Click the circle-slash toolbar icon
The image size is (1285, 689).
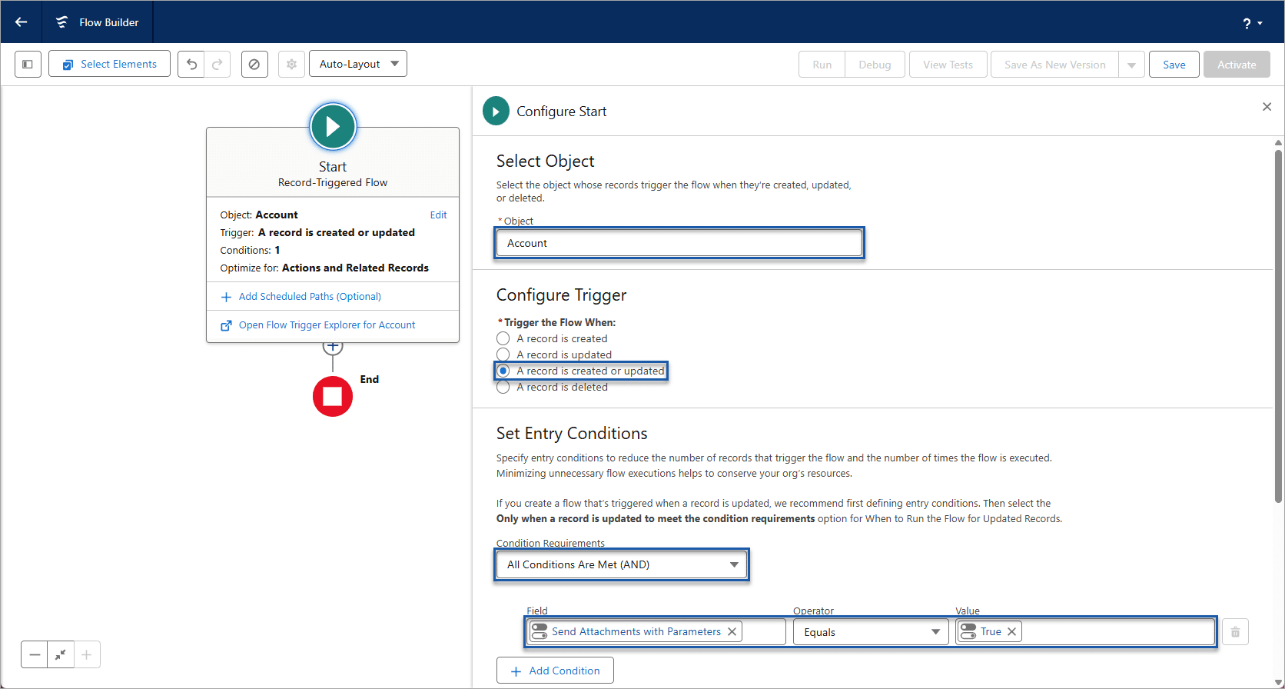(x=254, y=65)
